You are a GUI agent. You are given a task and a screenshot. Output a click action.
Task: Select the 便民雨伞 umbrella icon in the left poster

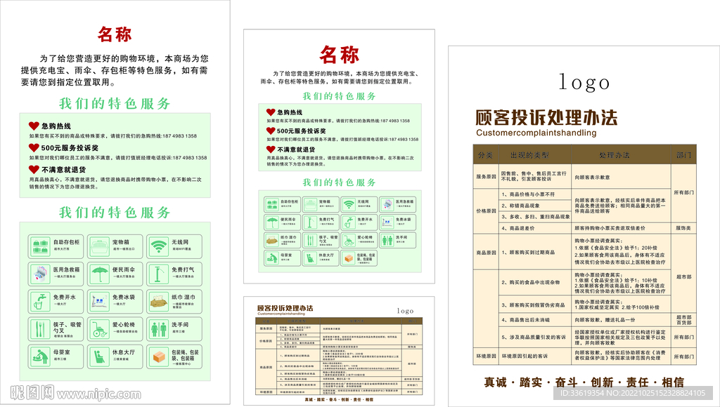99,274
